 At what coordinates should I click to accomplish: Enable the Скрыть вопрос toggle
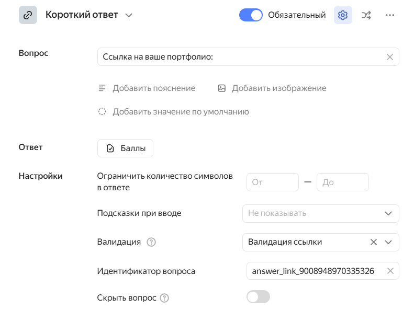click(x=258, y=297)
